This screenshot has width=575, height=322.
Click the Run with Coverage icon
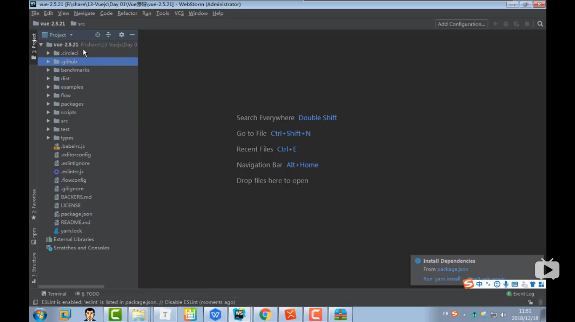click(516, 24)
